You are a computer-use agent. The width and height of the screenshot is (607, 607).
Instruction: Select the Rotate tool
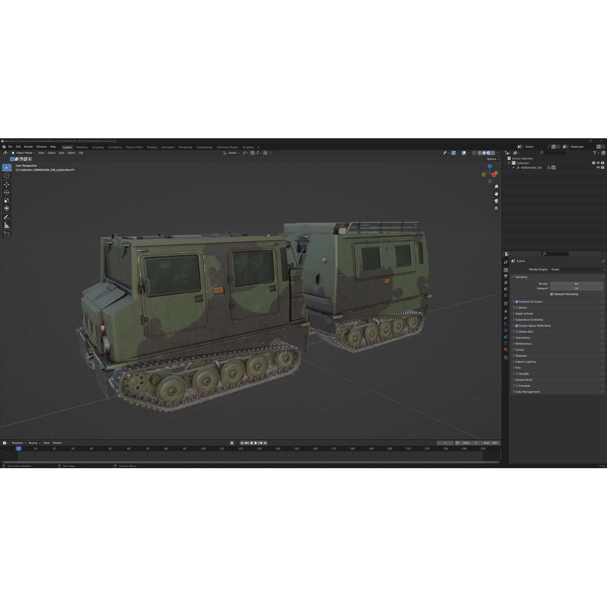coord(7,192)
